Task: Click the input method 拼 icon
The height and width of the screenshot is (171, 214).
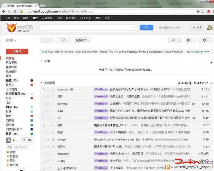Action: tap(188, 40)
